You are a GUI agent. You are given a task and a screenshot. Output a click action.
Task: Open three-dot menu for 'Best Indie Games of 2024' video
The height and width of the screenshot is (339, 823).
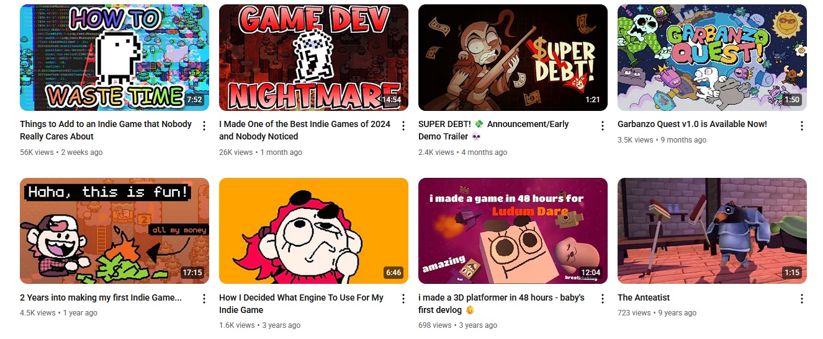pos(403,126)
